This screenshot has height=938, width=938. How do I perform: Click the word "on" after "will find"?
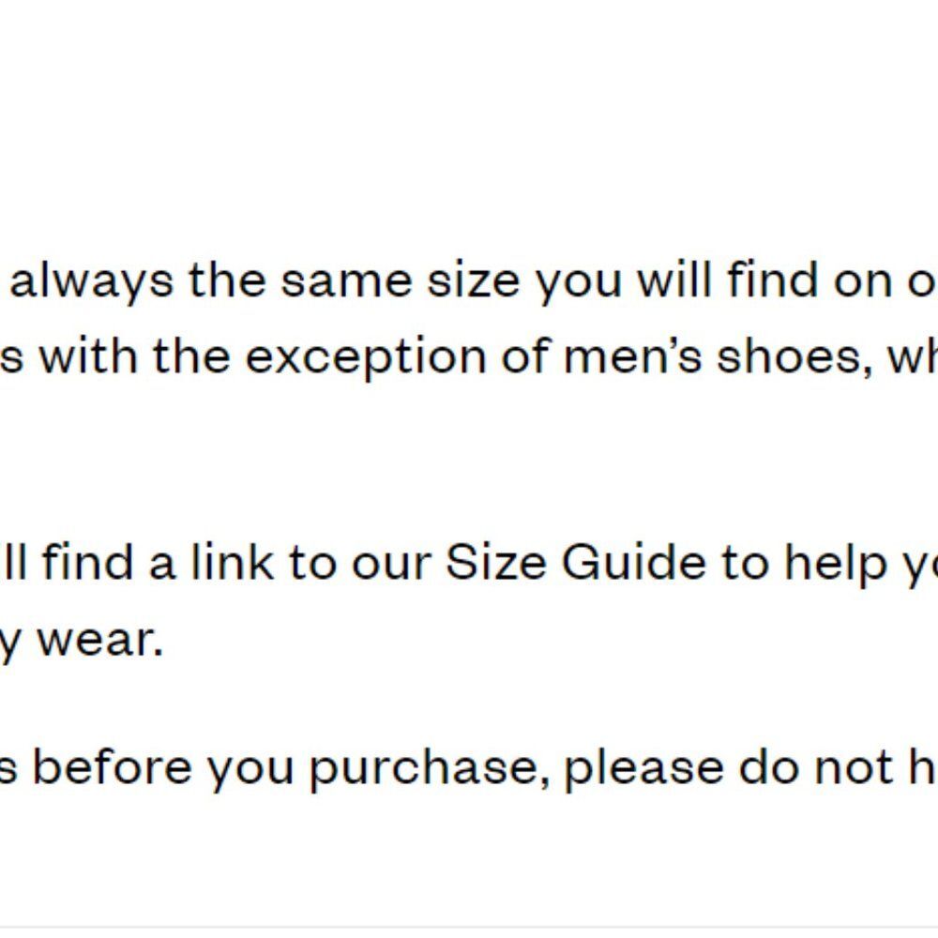pyautogui.click(x=861, y=282)
